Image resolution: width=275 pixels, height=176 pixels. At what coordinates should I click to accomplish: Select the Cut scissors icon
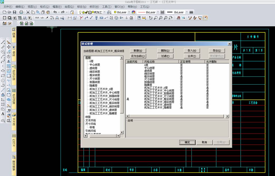28,12
